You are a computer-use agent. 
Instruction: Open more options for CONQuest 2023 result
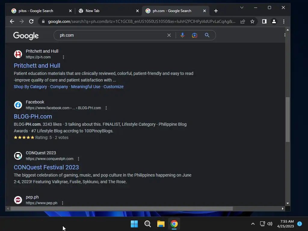click(x=79, y=159)
